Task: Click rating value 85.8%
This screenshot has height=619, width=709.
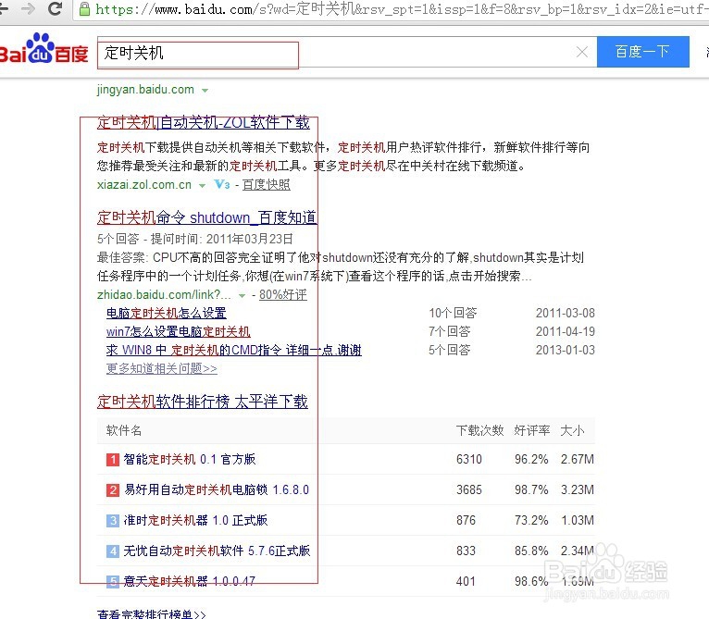Action: [531, 551]
